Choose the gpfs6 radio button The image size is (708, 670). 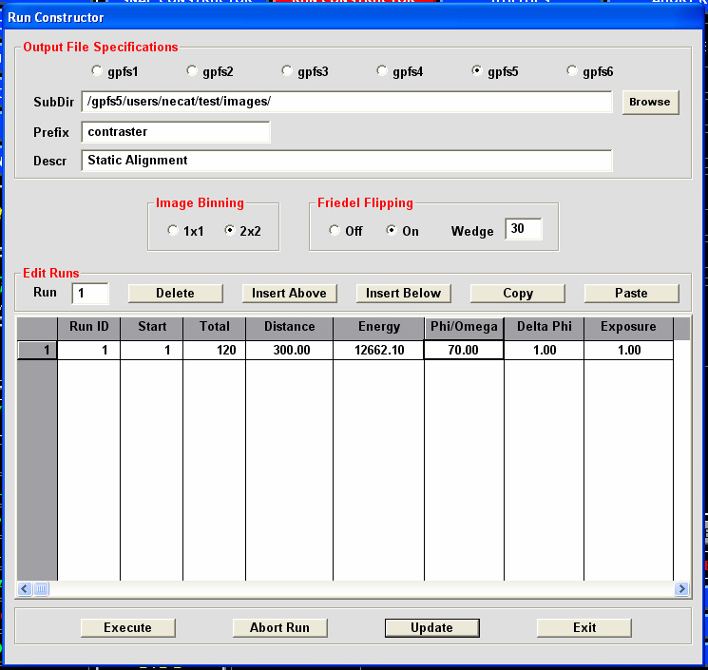pos(572,71)
